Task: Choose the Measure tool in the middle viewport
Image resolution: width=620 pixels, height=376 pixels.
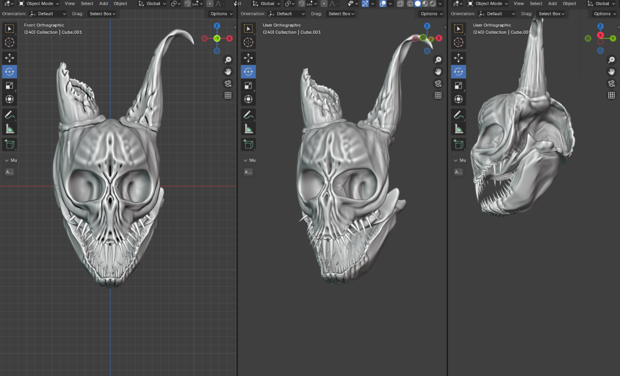Action: (x=248, y=129)
